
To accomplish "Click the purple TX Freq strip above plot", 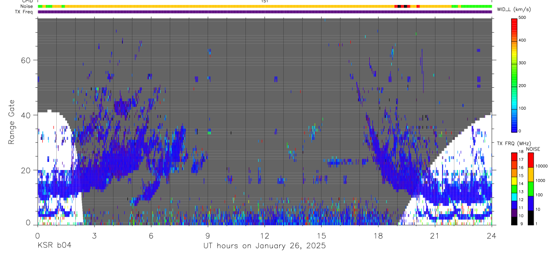I will pyautogui.click(x=265, y=12).
